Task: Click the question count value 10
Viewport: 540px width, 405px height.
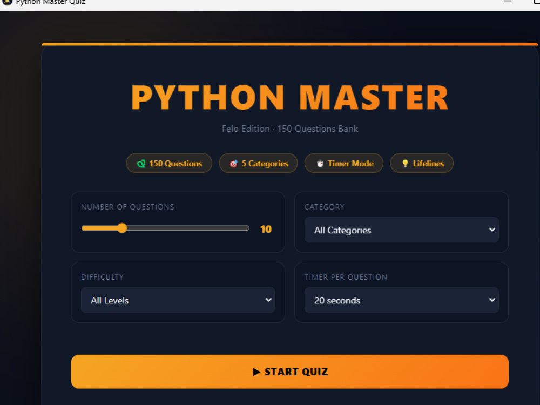Action: (x=266, y=229)
